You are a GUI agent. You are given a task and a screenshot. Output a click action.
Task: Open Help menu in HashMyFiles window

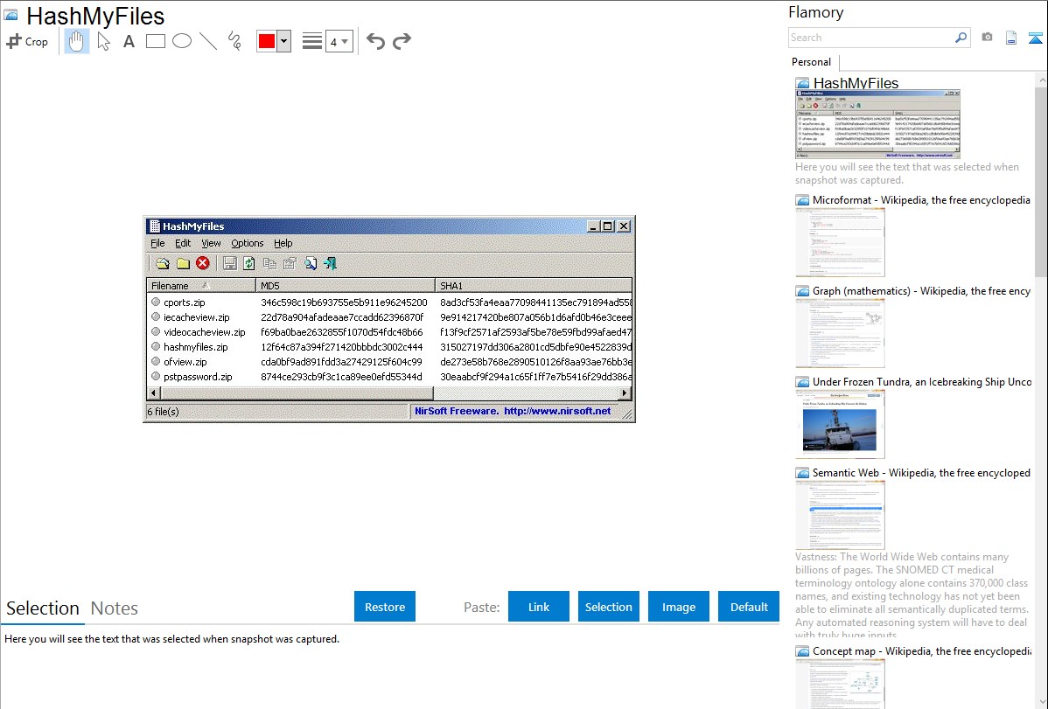point(283,243)
